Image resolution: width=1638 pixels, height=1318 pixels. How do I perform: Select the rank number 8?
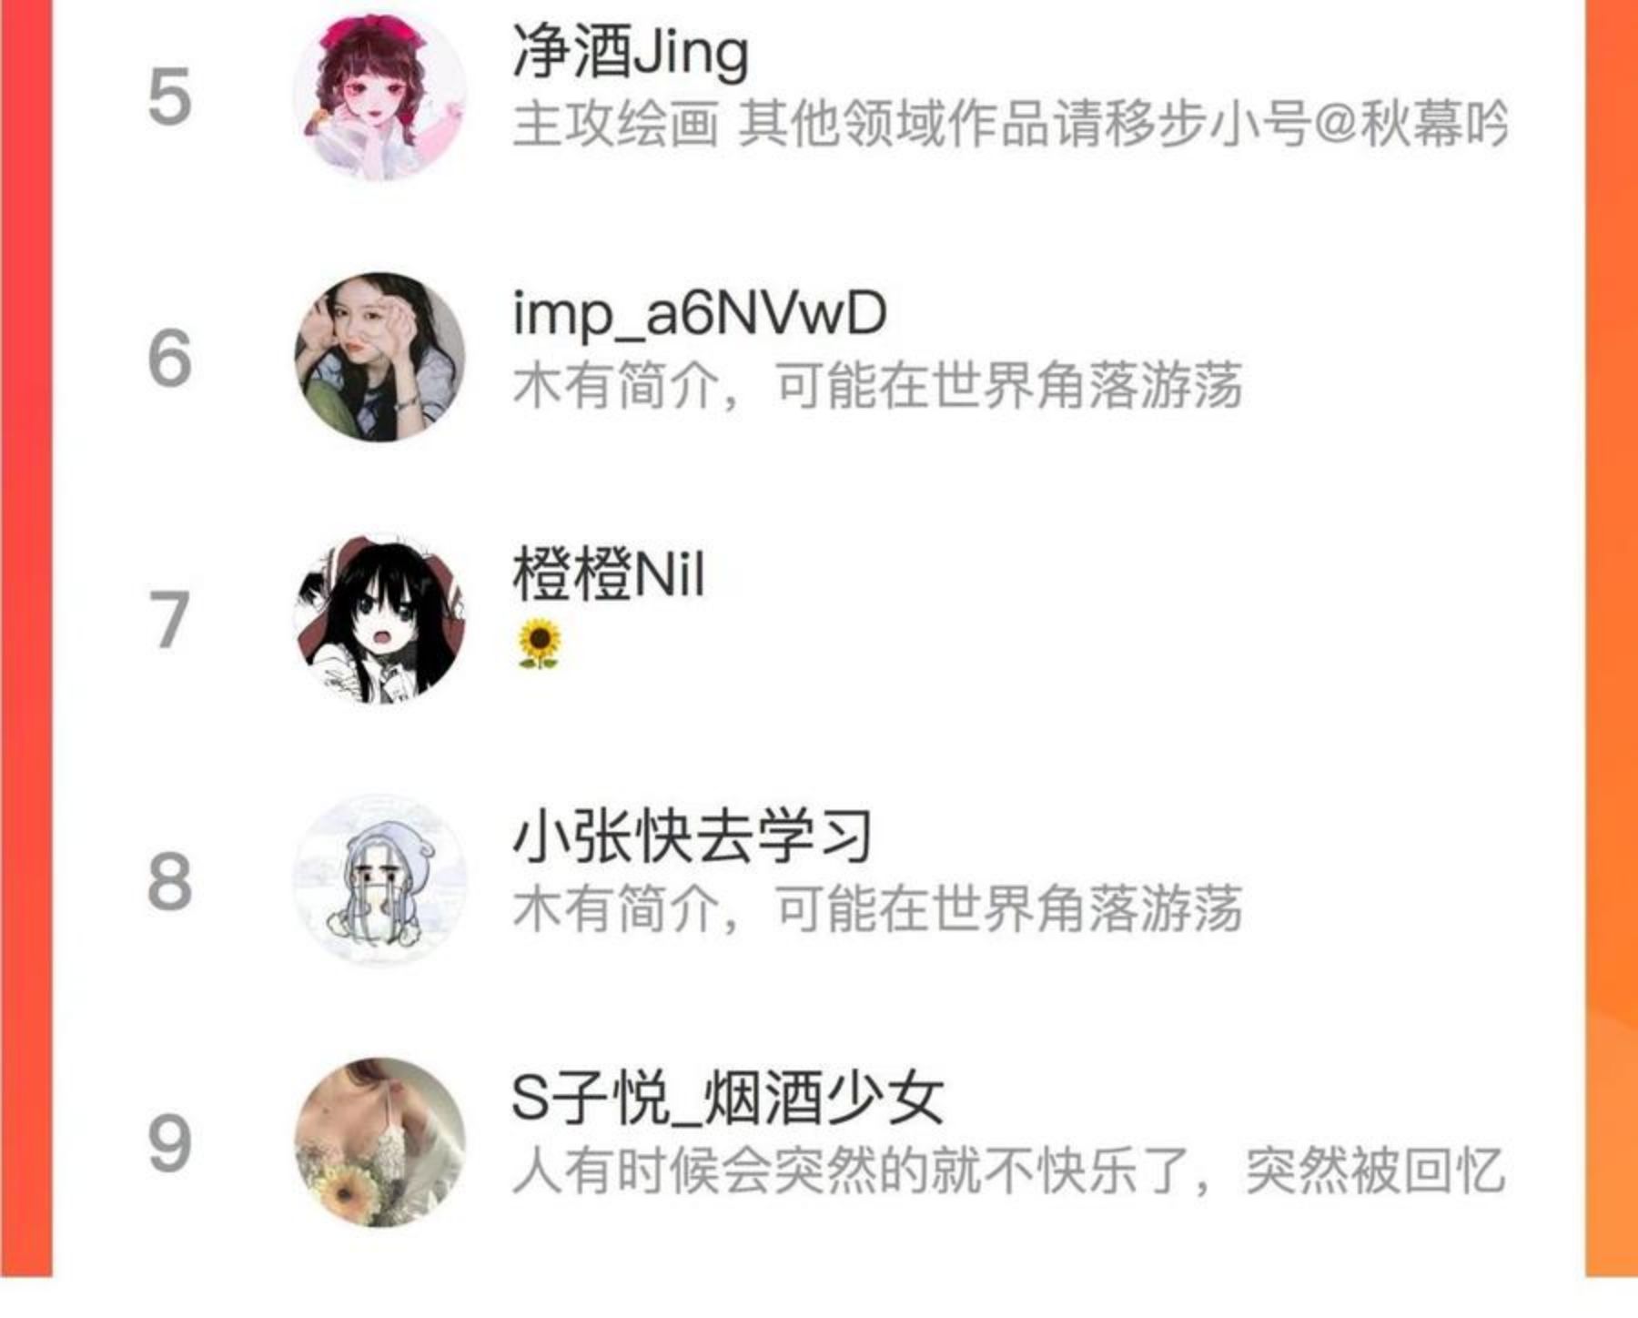click(169, 881)
